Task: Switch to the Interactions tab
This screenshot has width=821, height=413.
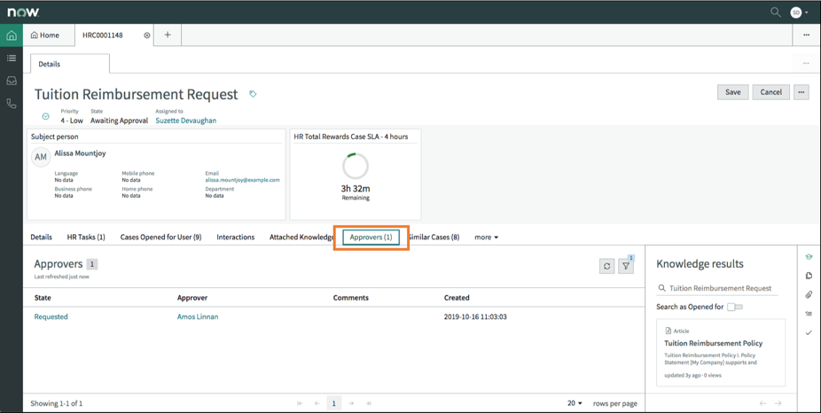Action: click(x=236, y=238)
